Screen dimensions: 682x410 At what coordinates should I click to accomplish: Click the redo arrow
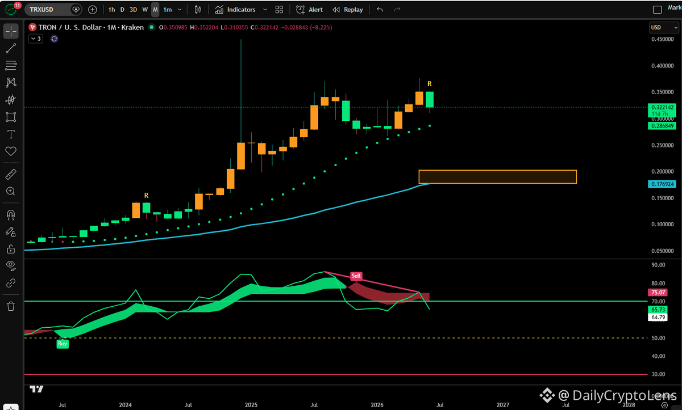pos(397,10)
